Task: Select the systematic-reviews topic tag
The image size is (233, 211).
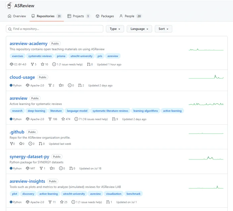Action: (x=40, y=56)
